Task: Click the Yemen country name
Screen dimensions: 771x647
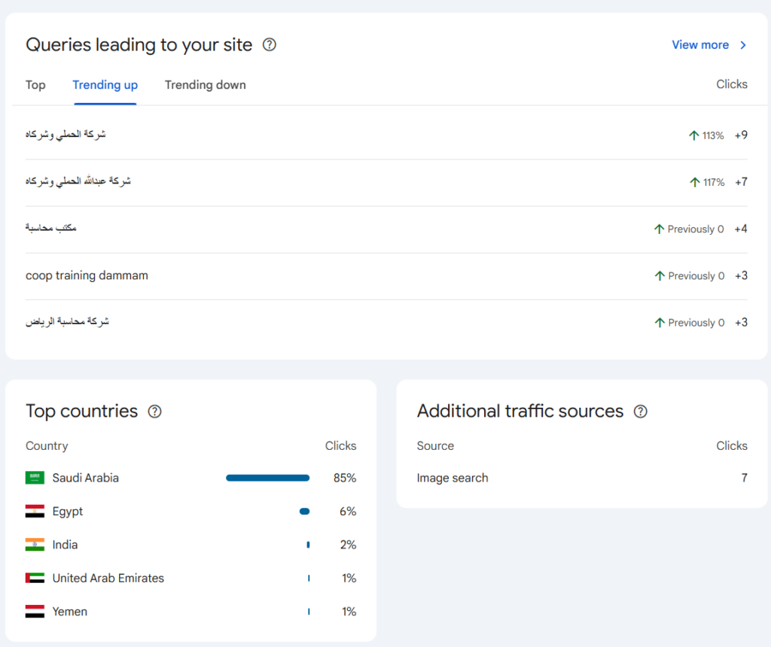Action: (x=70, y=611)
